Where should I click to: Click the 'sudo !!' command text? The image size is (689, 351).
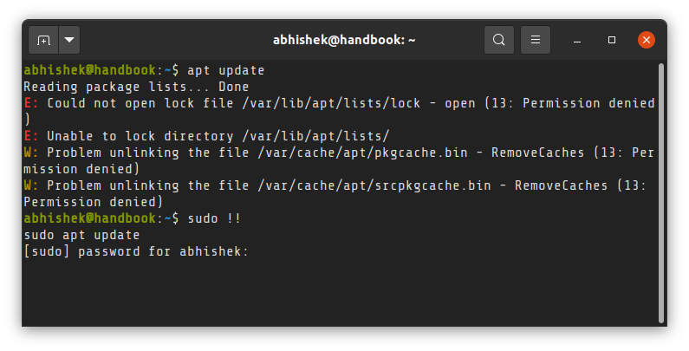(214, 218)
